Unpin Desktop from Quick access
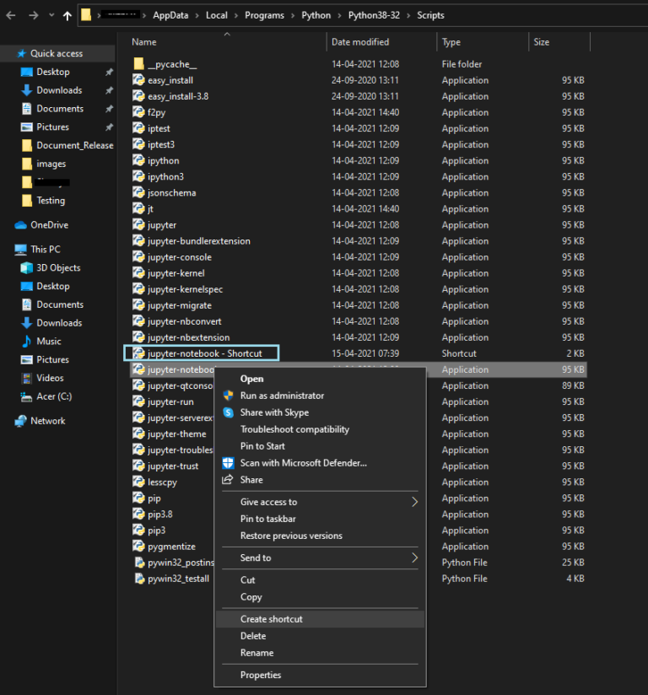This screenshot has width=648, height=695. click(x=109, y=72)
